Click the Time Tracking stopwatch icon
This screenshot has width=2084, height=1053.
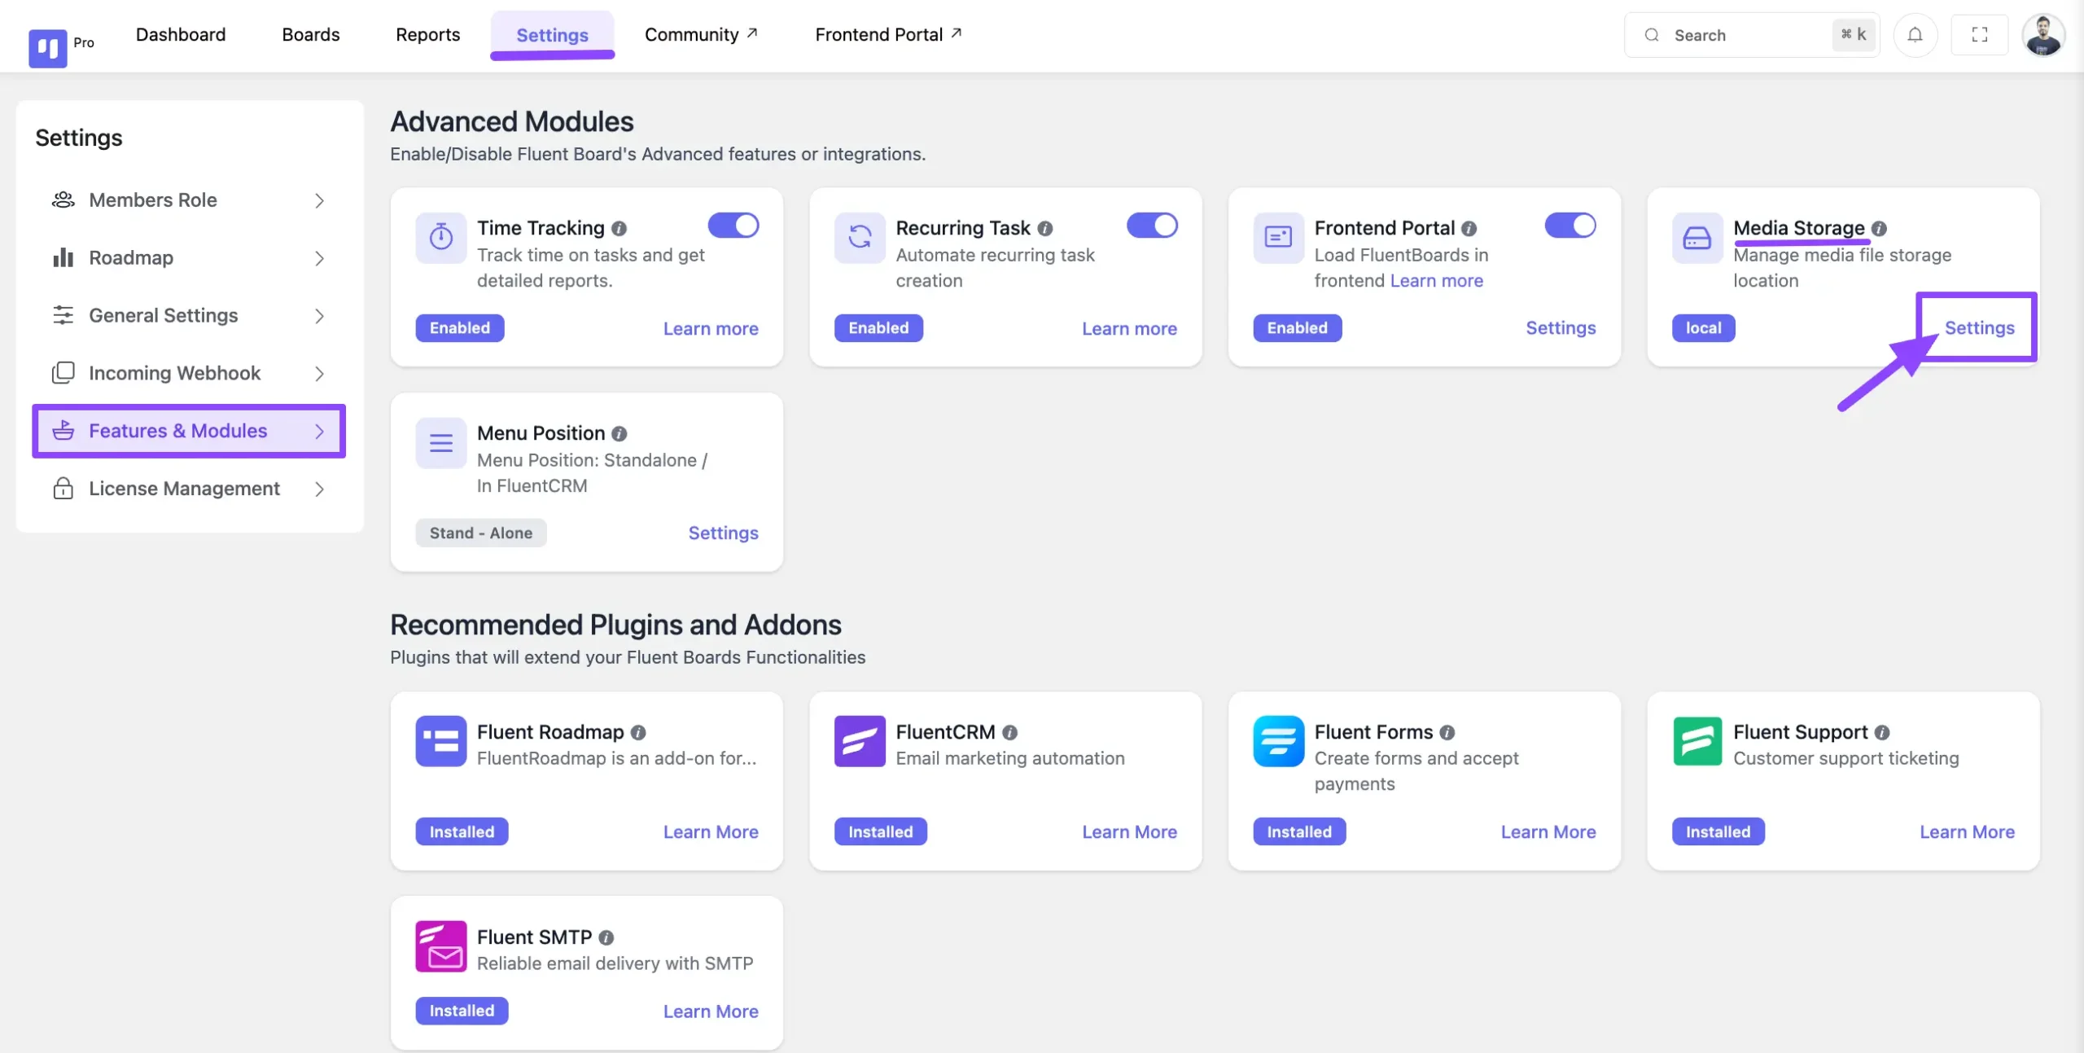440,237
